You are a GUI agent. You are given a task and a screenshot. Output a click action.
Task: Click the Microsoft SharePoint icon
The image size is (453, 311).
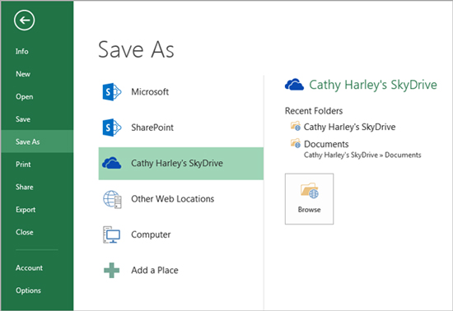(x=112, y=92)
